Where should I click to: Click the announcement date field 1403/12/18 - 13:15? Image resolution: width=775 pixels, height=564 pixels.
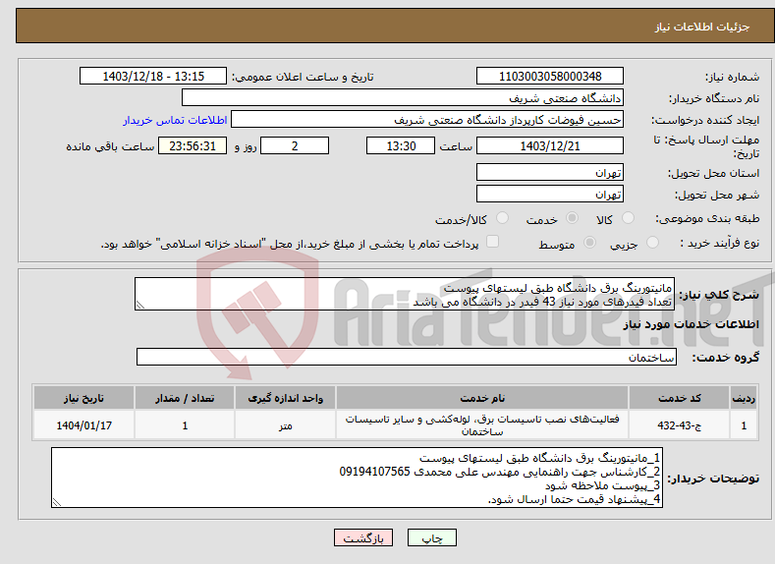click(153, 76)
